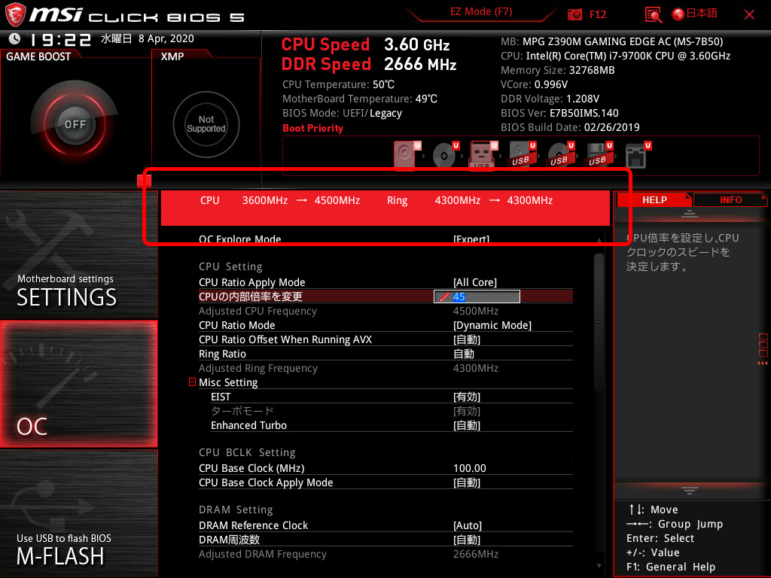Viewport: 771px width, 578px height.
Task: Click the Ring 4300MHz to 4300MHz summary
Action: point(470,200)
